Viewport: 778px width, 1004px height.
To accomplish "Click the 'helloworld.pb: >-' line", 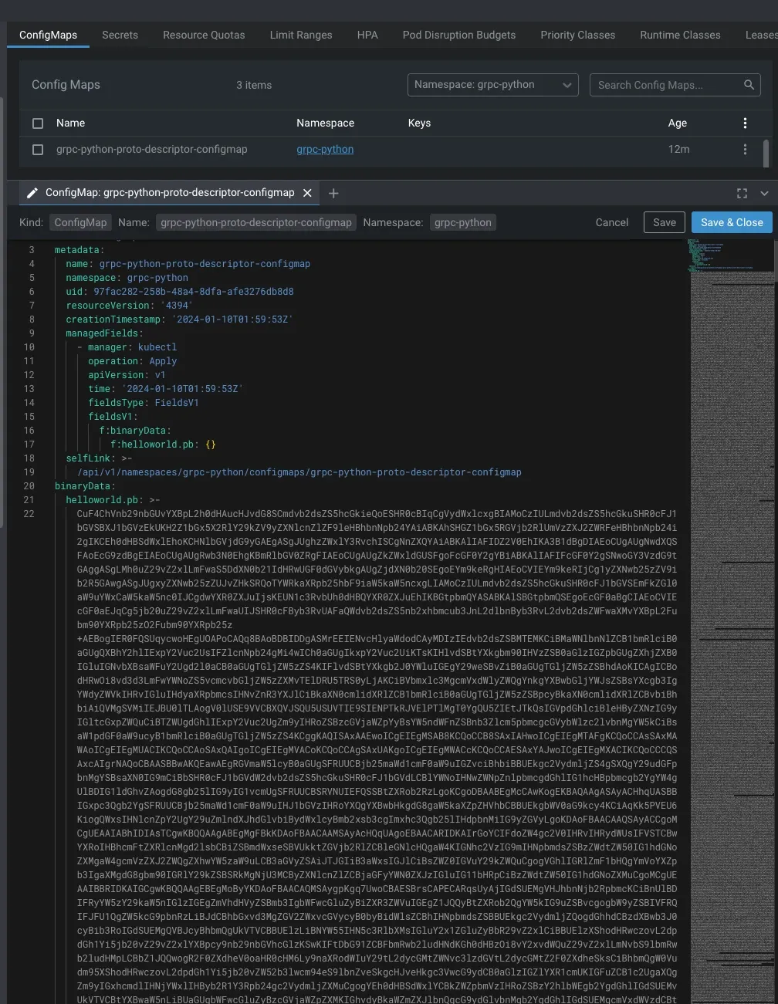I will coord(113,500).
